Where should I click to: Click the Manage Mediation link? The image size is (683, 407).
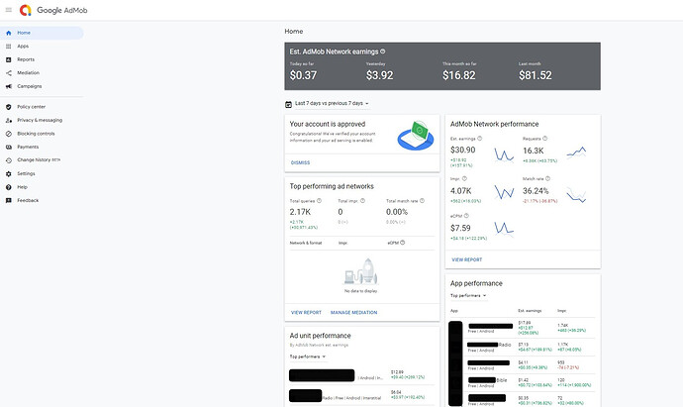point(353,312)
